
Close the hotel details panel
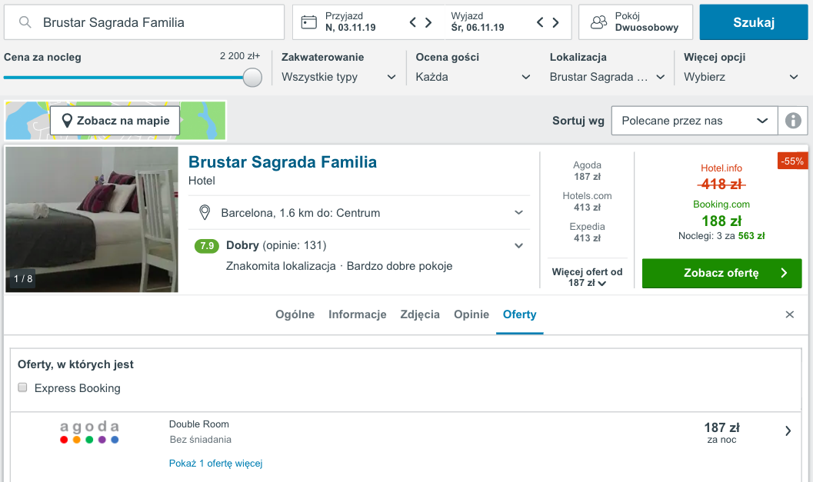click(789, 314)
